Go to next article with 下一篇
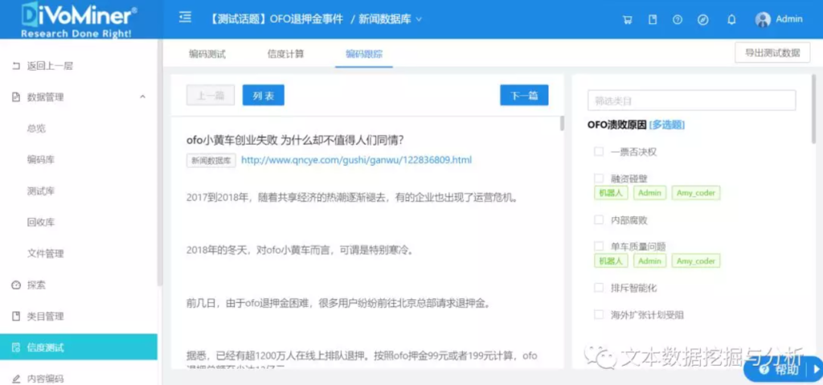This screenshot has height=385, width=823. click(524, 95)
